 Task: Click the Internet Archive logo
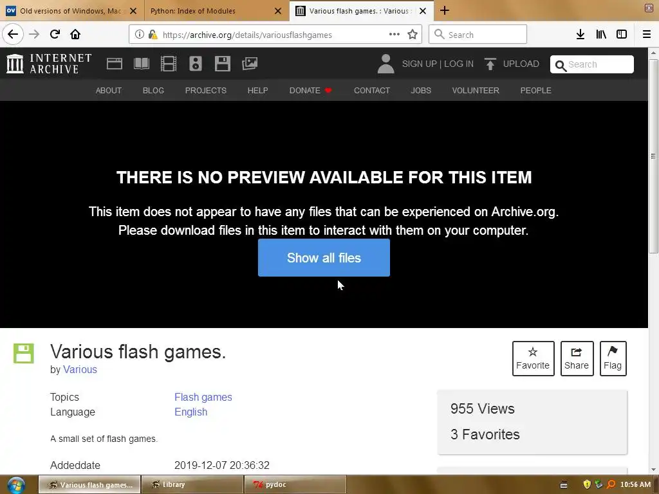(49, 64)
